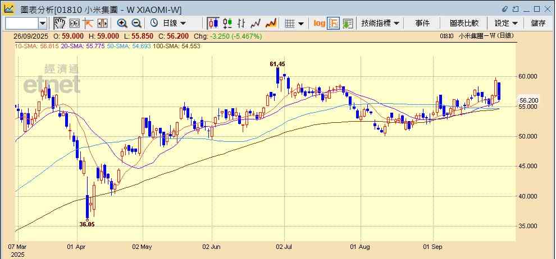Switch to line chart type
The image size is (556, 259).
(x=256, y=24)
